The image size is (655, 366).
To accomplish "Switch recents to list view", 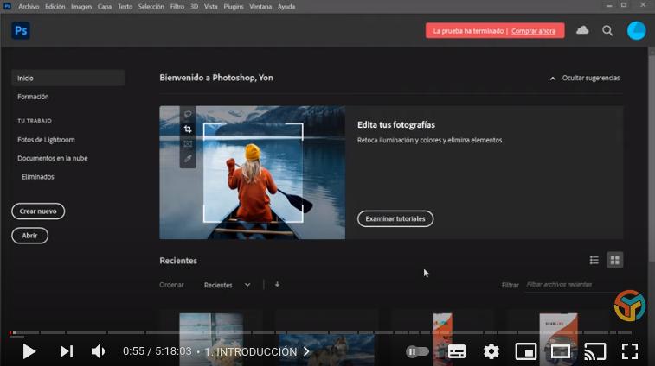I will point(594,260).
